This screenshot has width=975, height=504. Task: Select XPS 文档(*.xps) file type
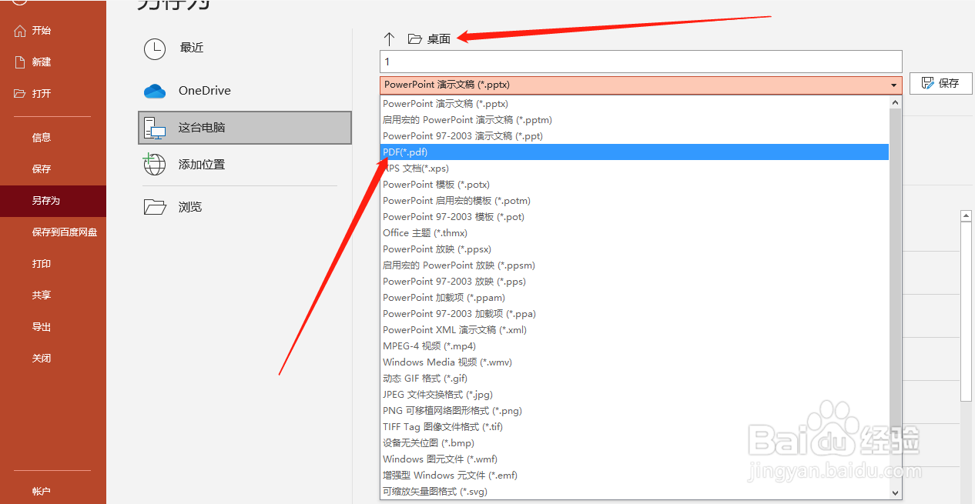tap(635, 169)
